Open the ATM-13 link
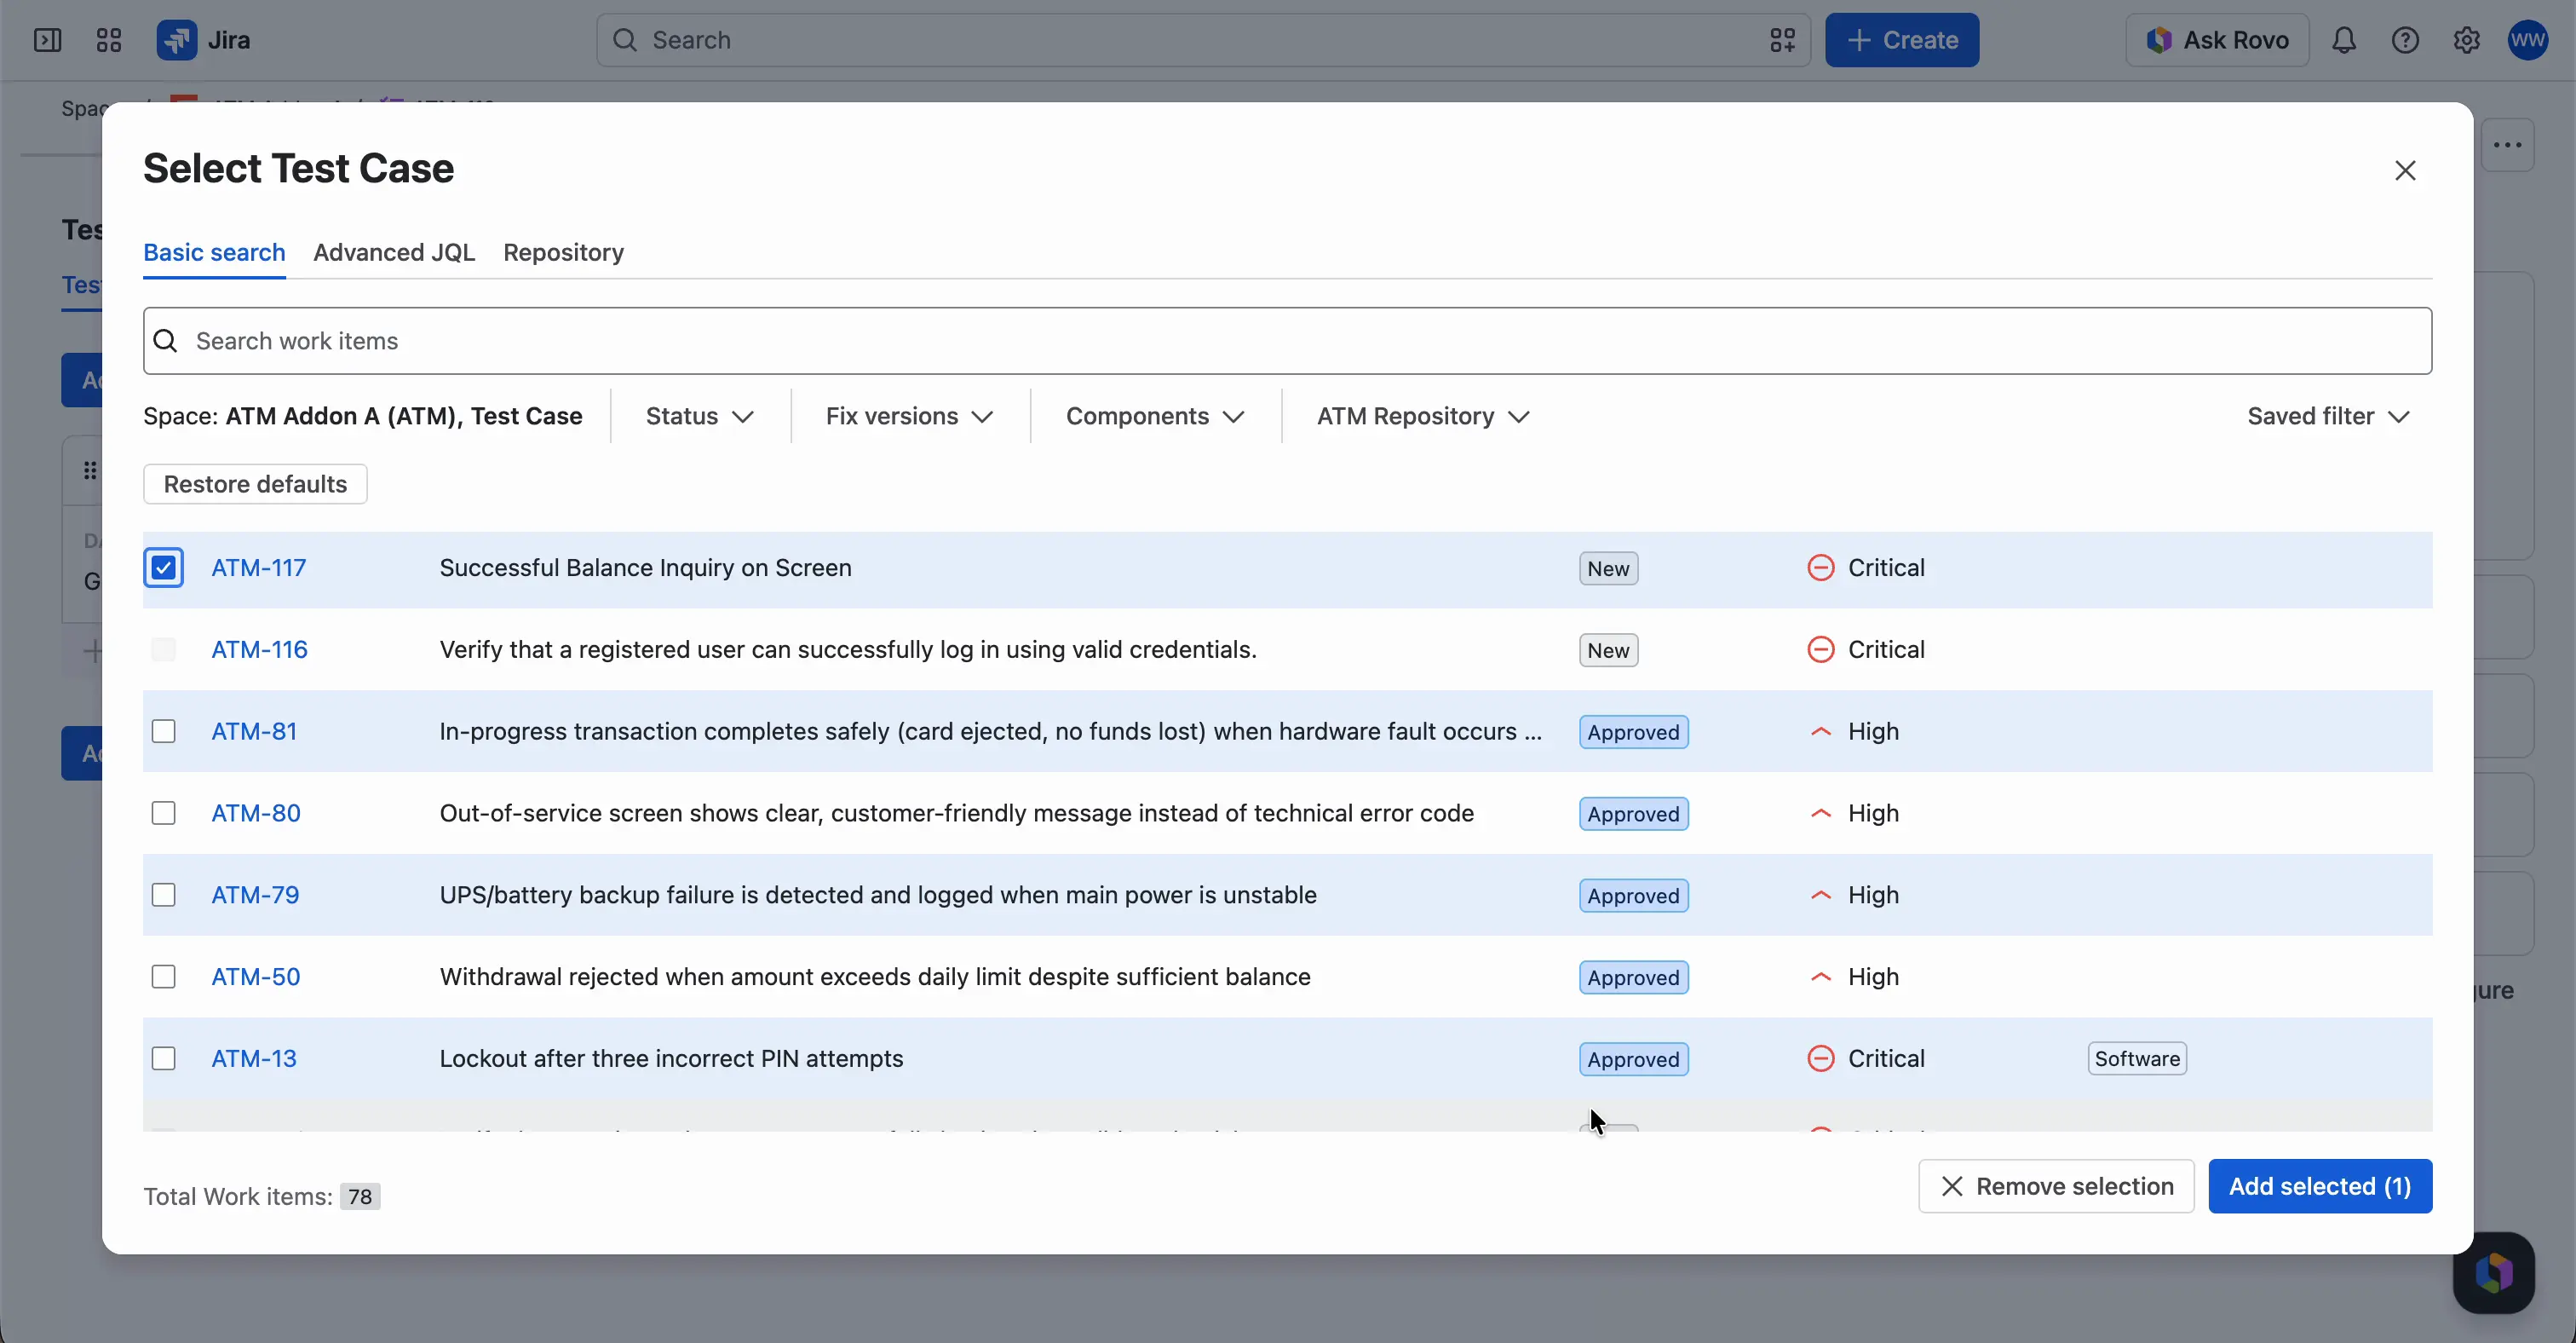Viewport: 2576px width, 1343px height. pyautogui.click(x=254, y=1059)
